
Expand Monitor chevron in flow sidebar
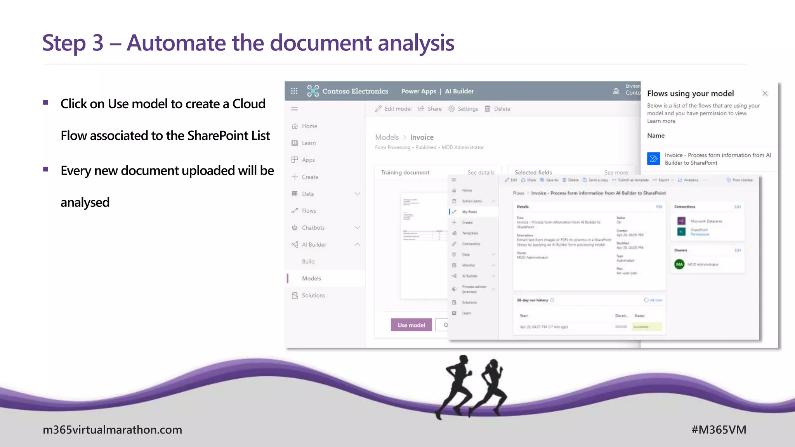point(494,265)
